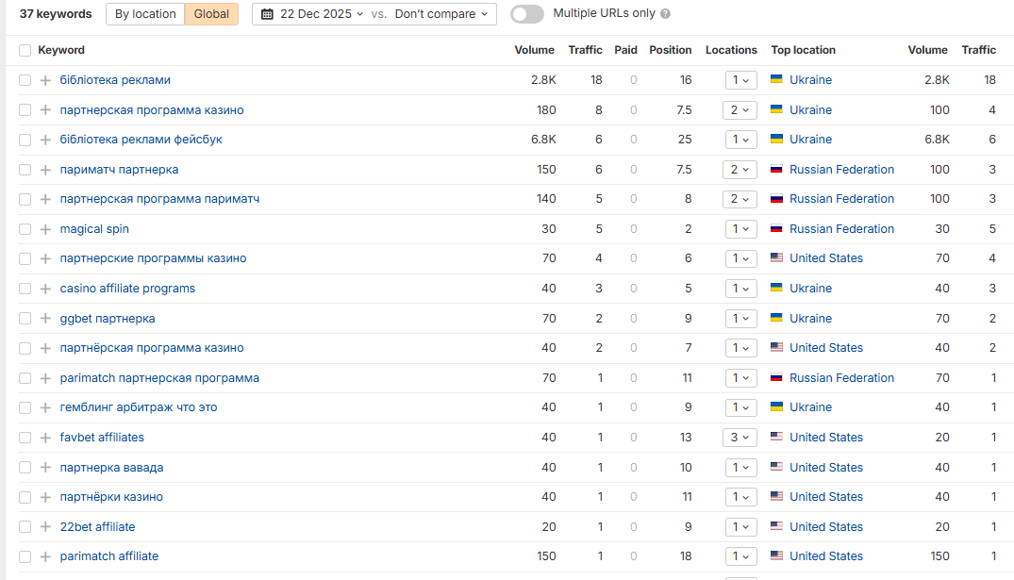Open the 'Don't compare' dropdown
This screenshot has height=580, width=1014.
tap(441, 14)
